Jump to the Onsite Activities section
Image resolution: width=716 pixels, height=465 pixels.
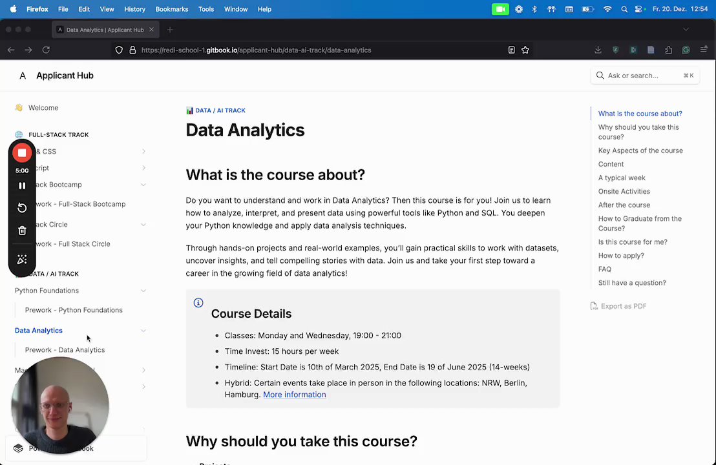coord(624,191)
